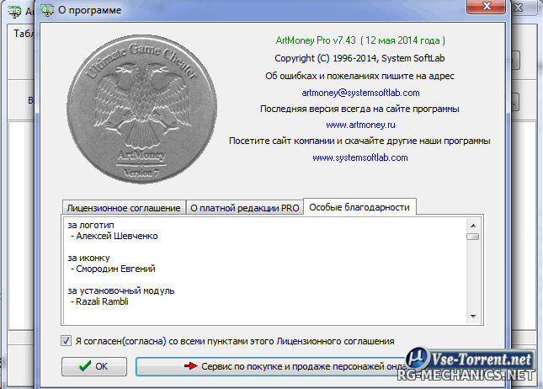Click the green checkmark on OK button
Viewport: 543px width, 389px height.
coord(83,367)
